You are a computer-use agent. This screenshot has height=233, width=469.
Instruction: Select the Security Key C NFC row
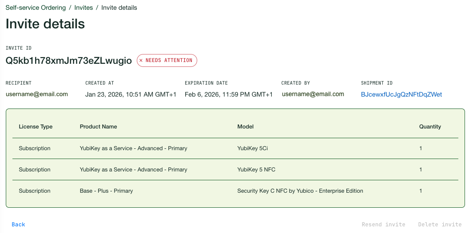tap(300, 191)
